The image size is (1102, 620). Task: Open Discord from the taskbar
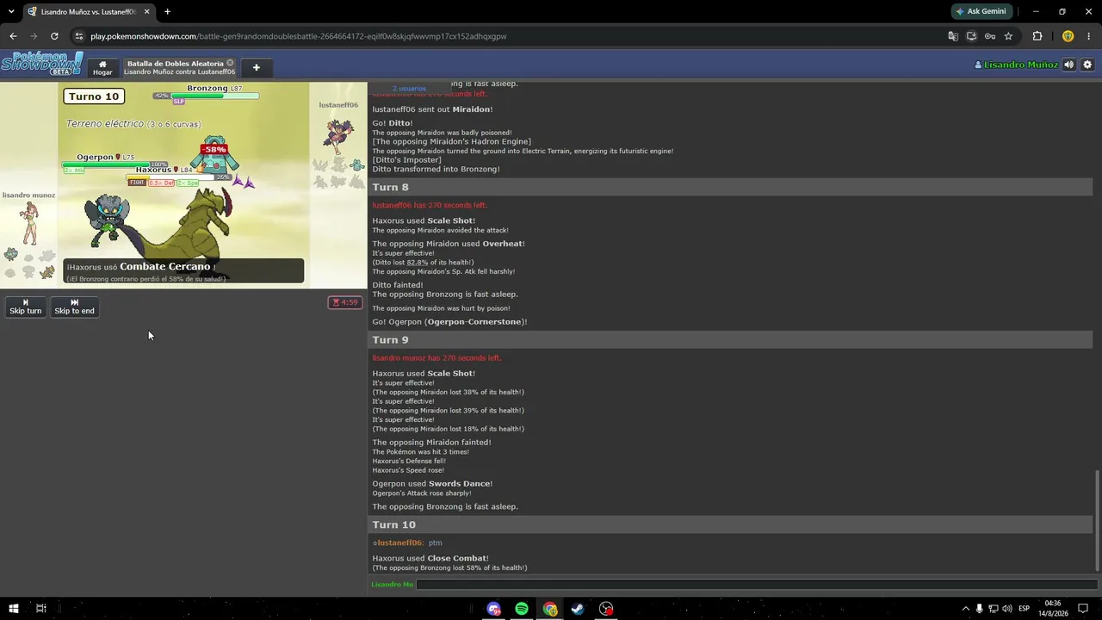pos(493,609)
